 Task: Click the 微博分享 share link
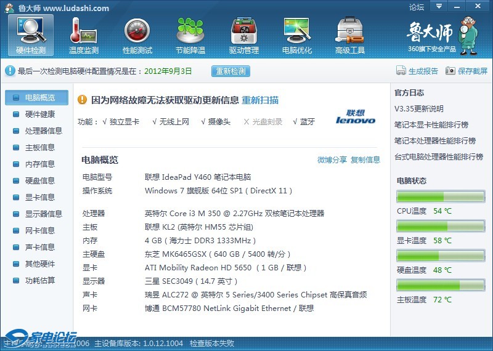(332, 160)
